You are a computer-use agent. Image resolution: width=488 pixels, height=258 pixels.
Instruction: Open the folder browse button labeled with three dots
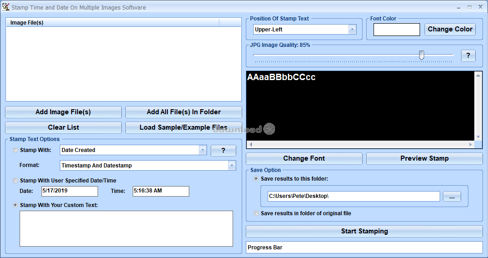point(452,197)
